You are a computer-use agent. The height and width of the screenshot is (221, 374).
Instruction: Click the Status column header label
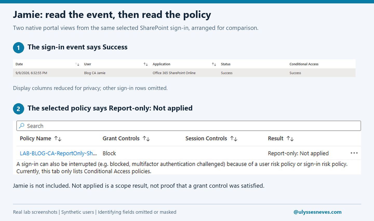click(226, 64)
